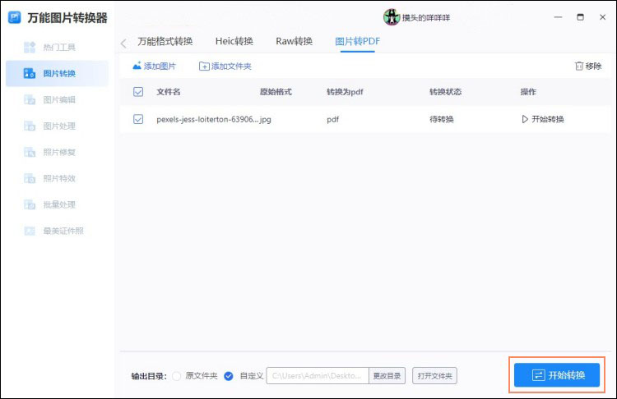Click the 更改目录 button
The width and height of the screenshot is (617, 399).
click(387, 376)
